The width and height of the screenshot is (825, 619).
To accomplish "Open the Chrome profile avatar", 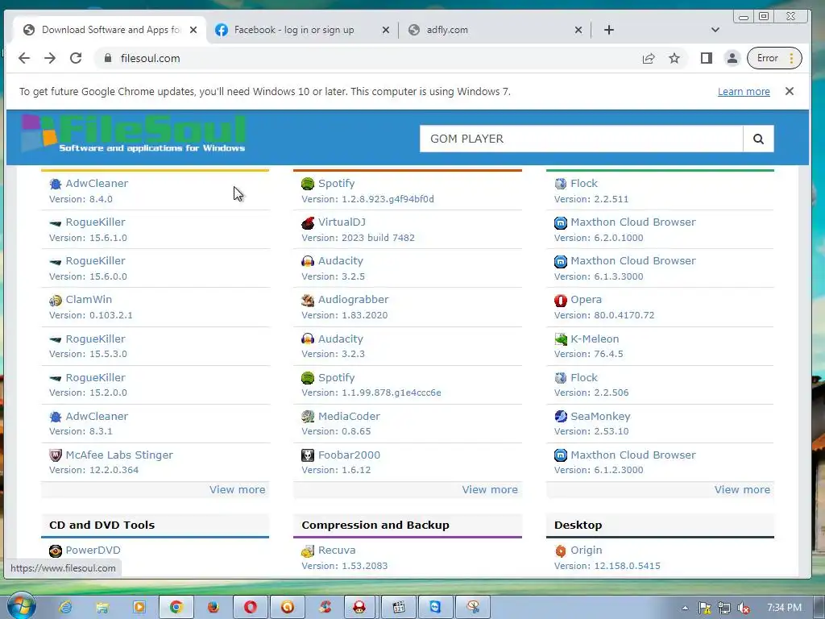I will click(x=732, y=58).
